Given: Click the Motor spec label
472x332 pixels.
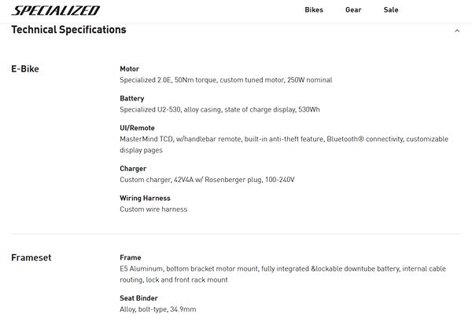Looking at the screenshot, I should coord(129,69).
